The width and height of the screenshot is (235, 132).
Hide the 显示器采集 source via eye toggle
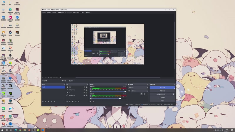click(x=84, y=95)
